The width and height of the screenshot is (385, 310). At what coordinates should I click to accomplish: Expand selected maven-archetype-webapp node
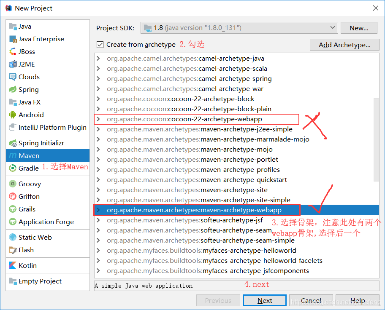(98, 210)
